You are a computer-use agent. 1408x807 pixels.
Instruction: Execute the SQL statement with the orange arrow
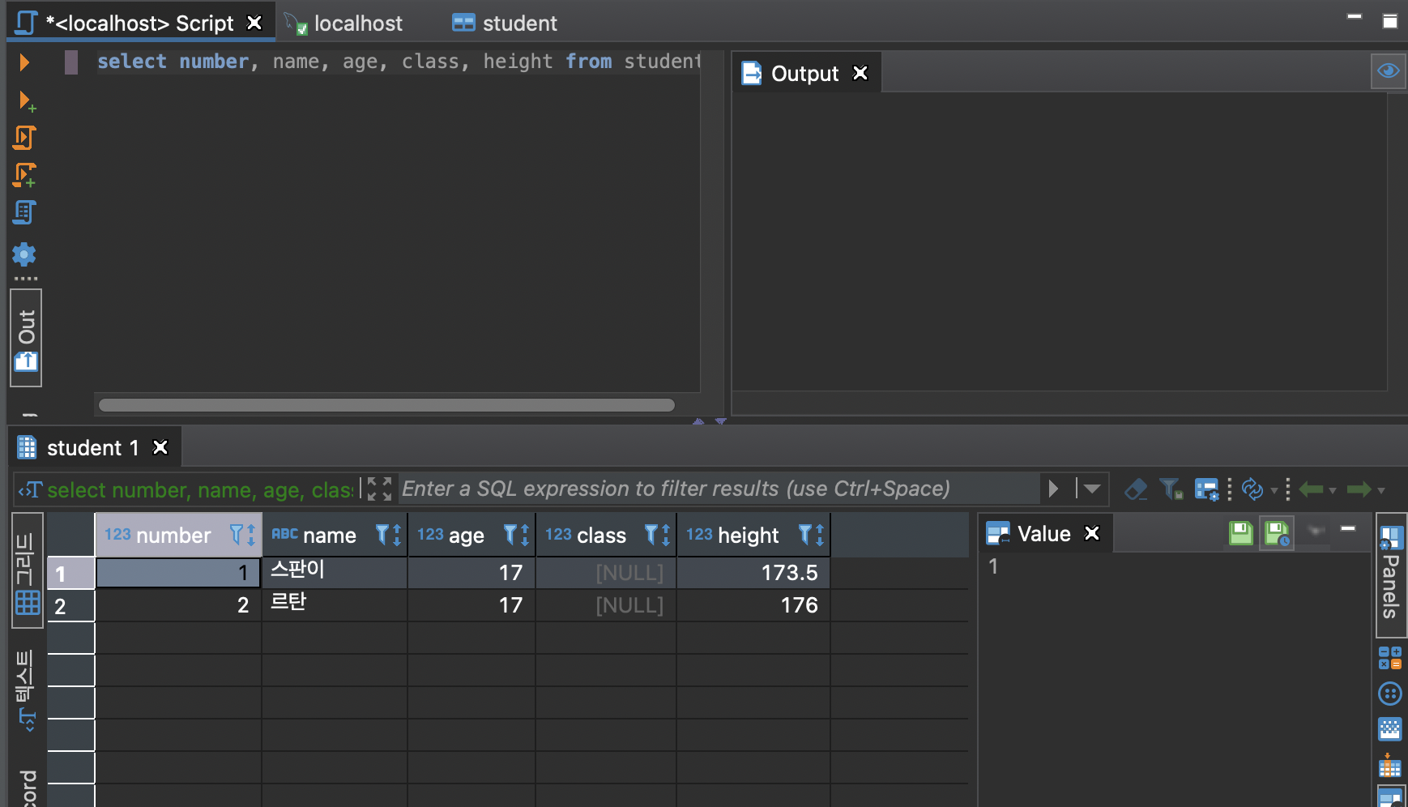click(x=24, y=62)
